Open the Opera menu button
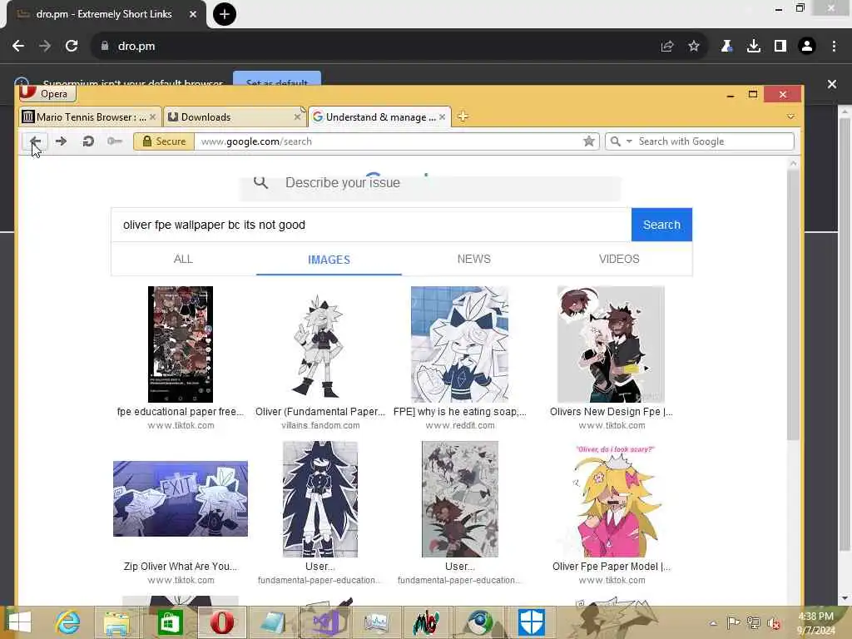 coord(47,93)
